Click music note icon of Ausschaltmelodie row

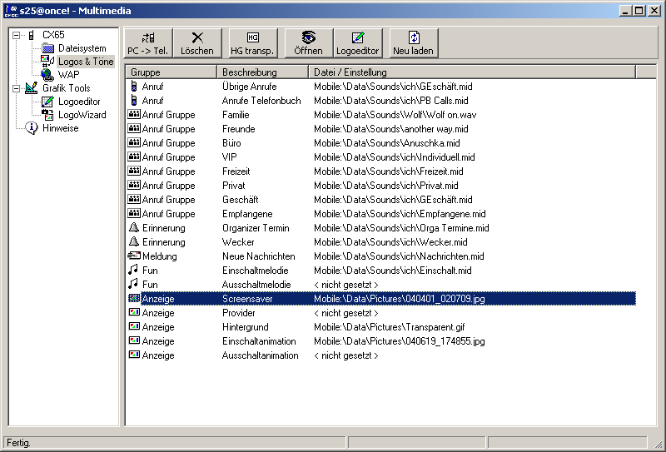point(133,284)
